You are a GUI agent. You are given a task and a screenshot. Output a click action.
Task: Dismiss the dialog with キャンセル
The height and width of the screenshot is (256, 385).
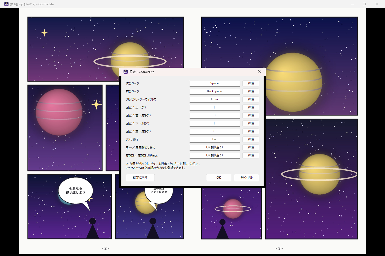(x=247, y=178)
